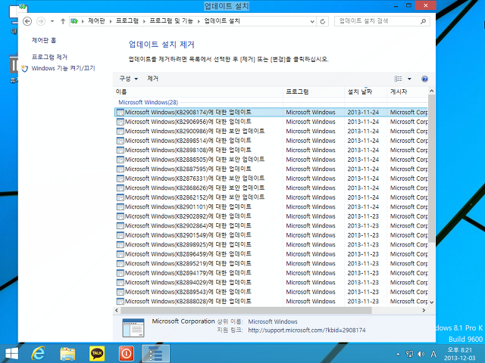This screenshot has height=363, width=485.
Task: Sort by the 이름 column header
Action: pyautogui.click(x=199, y=92)
